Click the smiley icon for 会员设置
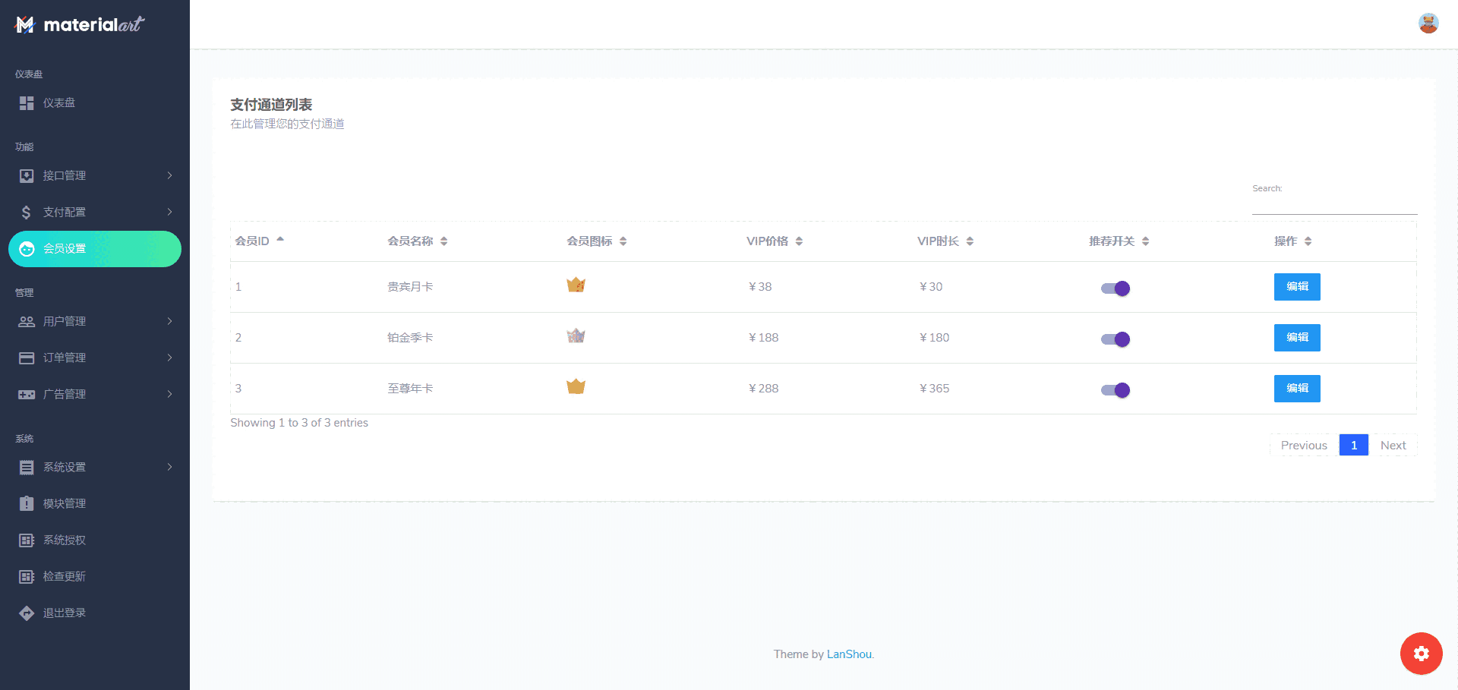 27,249
